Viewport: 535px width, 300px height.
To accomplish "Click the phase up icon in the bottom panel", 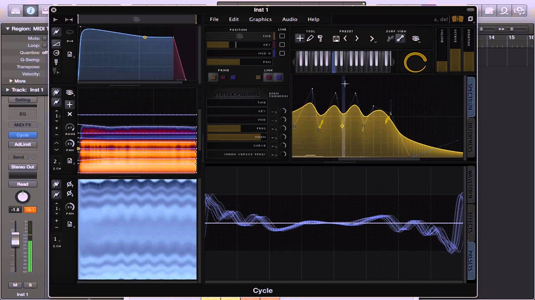I will 70,184.
